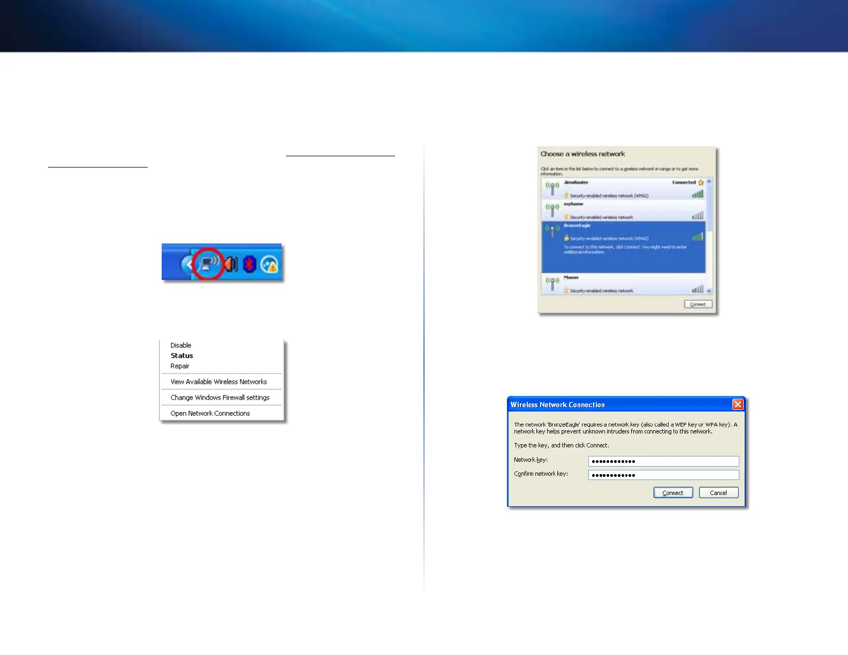Click the security lock icon under Mason
Viewport: 848px width, 655px height.
566,291
